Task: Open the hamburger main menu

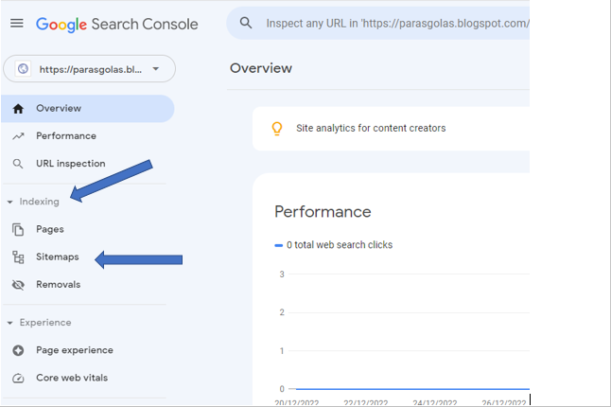Action: tap(17, 24)
